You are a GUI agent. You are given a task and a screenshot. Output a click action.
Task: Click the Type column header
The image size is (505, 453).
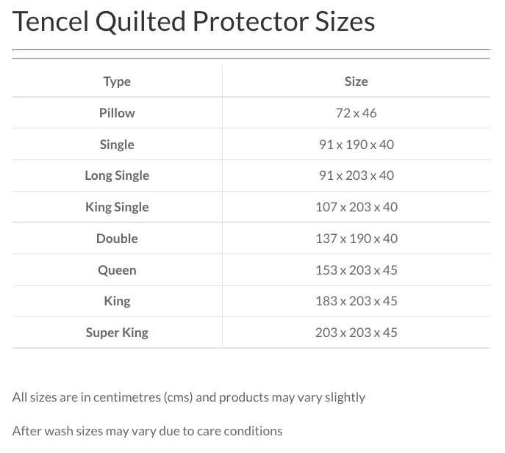click(117, 81)
